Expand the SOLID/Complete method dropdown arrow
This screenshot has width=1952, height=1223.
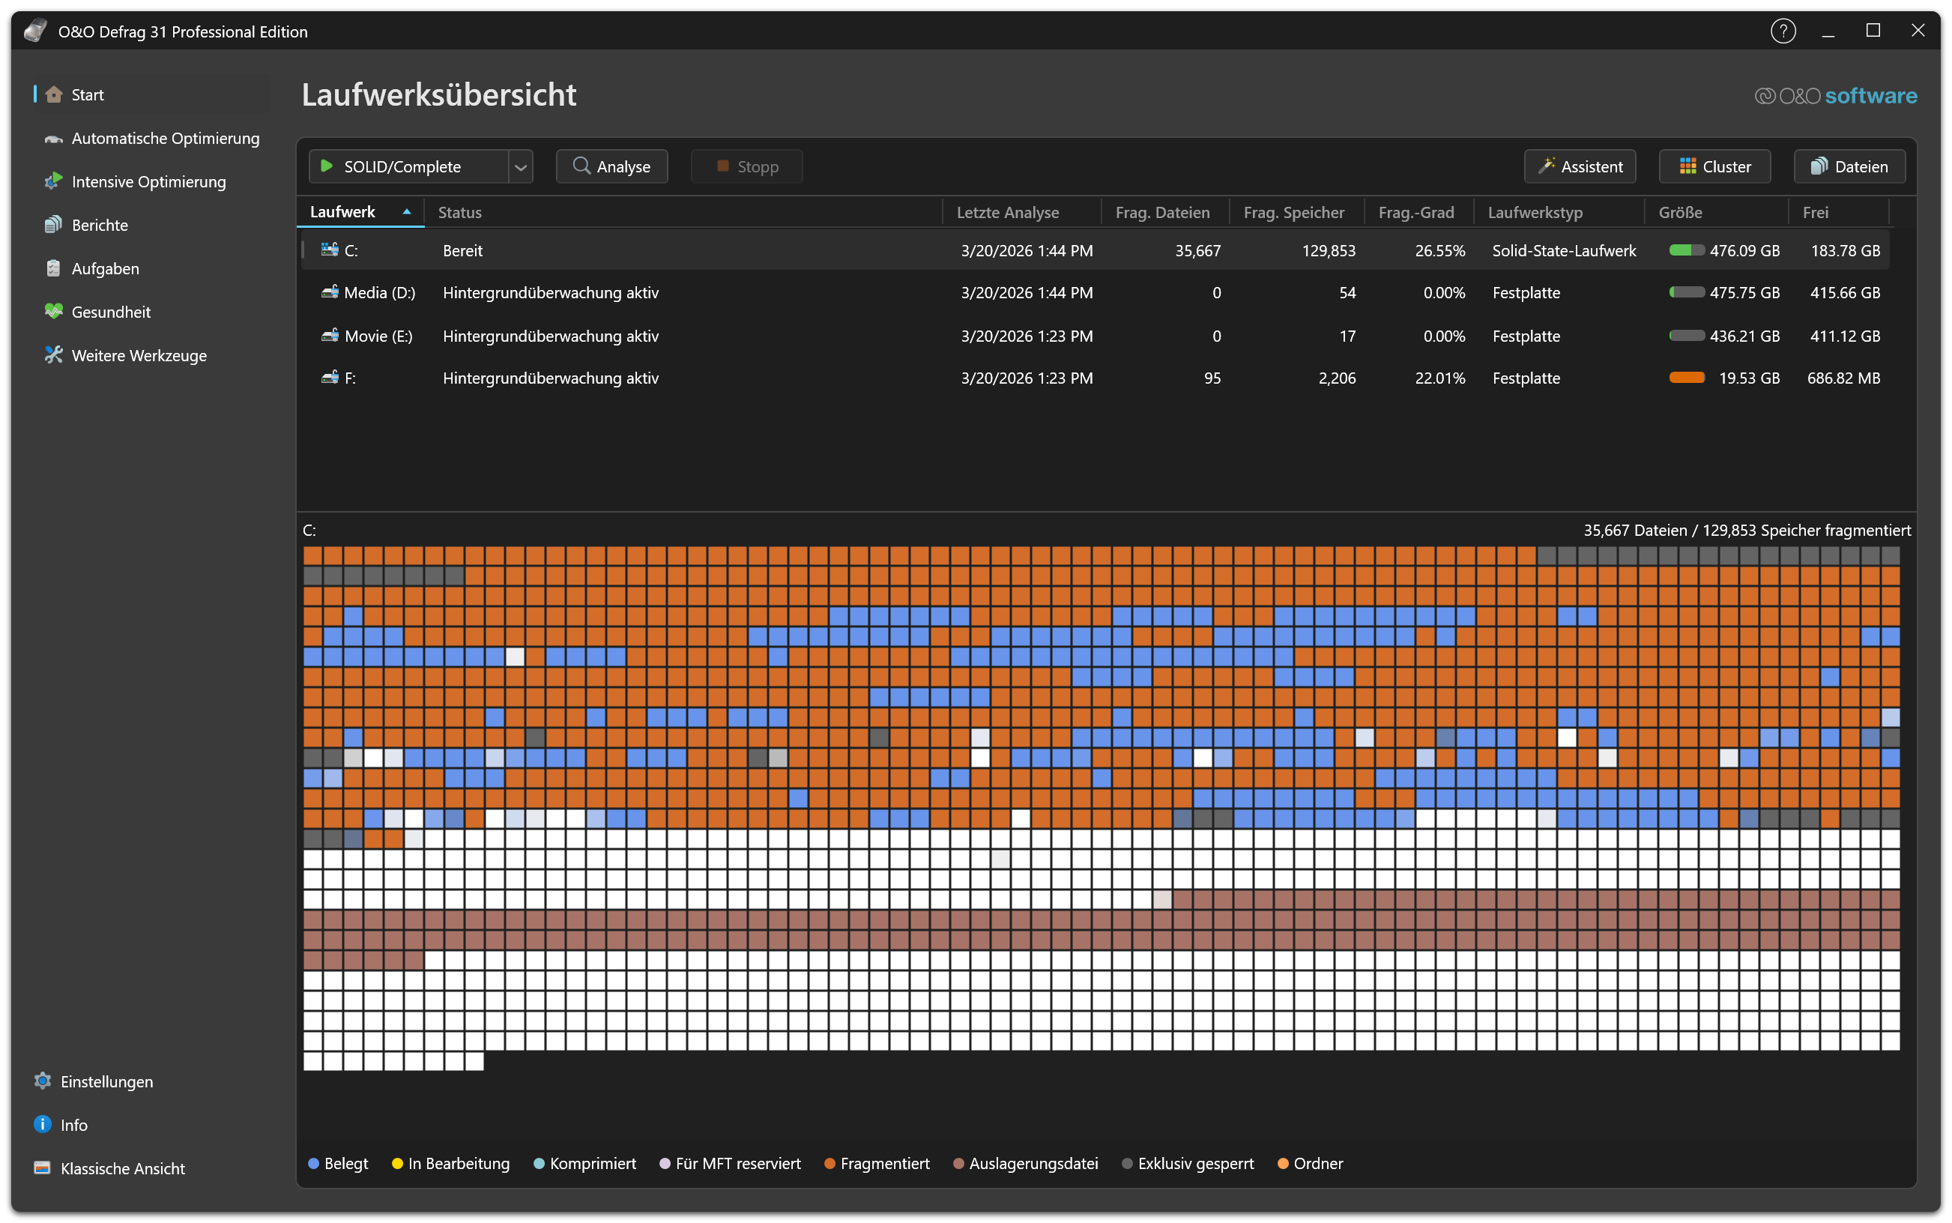pos(521,167)
